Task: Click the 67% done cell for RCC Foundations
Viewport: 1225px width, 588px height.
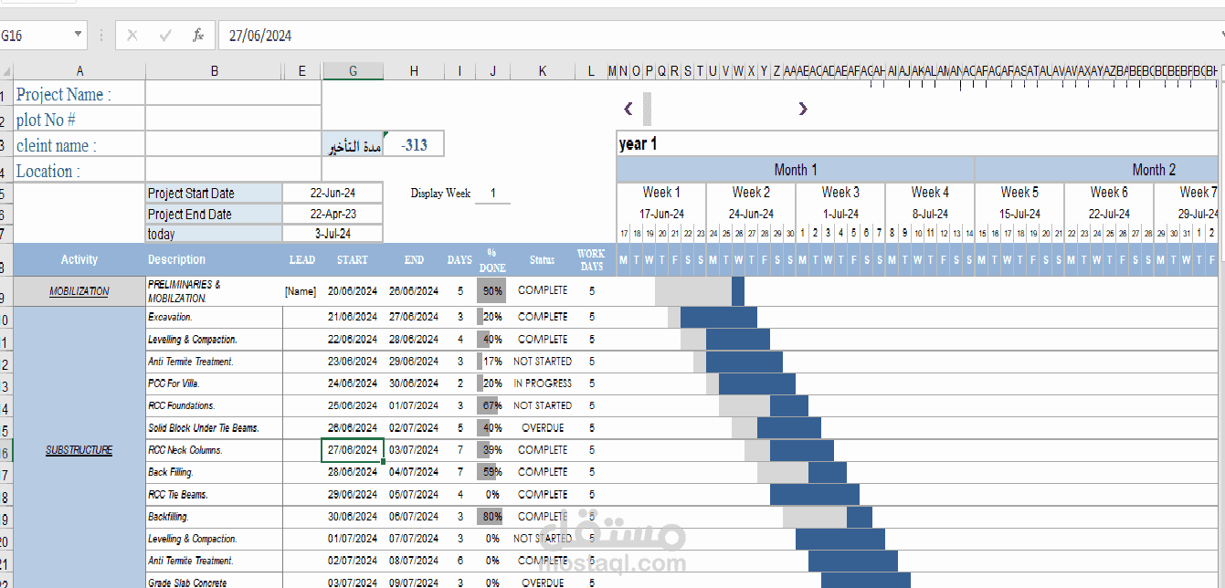Action: 492,405
